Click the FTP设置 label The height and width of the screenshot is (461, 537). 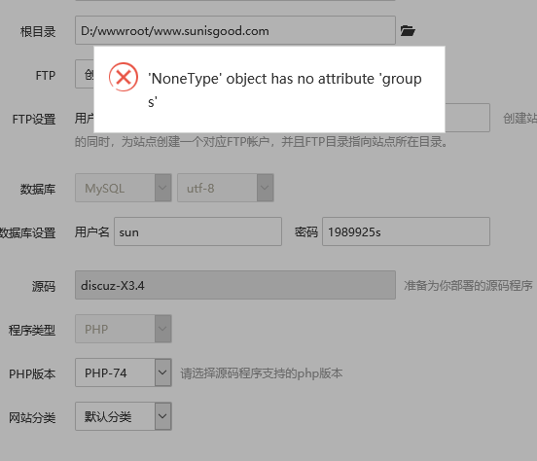(34, 120)
